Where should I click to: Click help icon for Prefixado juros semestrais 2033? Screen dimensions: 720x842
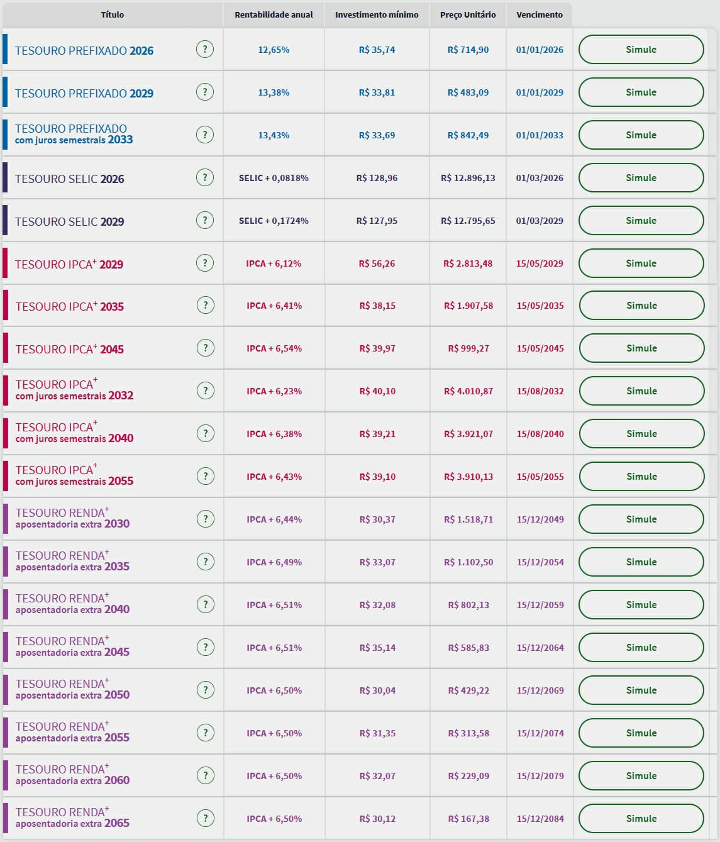click(205, 135)
